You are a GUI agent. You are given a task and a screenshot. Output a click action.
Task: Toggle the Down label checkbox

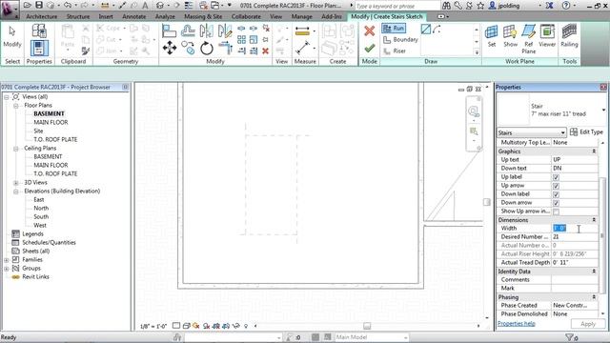pos(556,194)
